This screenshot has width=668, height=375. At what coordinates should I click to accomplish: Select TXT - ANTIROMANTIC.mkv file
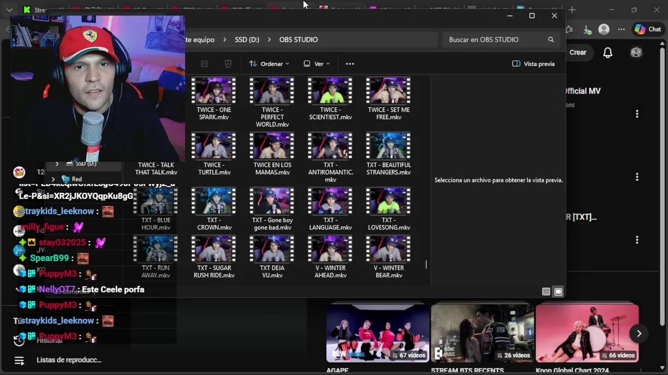[x=330, y=158]
